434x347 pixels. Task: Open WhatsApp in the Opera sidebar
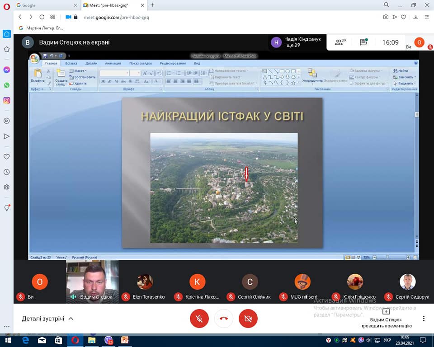click(x=7, y=85)
